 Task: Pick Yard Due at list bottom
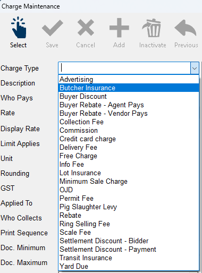[129, 266]
